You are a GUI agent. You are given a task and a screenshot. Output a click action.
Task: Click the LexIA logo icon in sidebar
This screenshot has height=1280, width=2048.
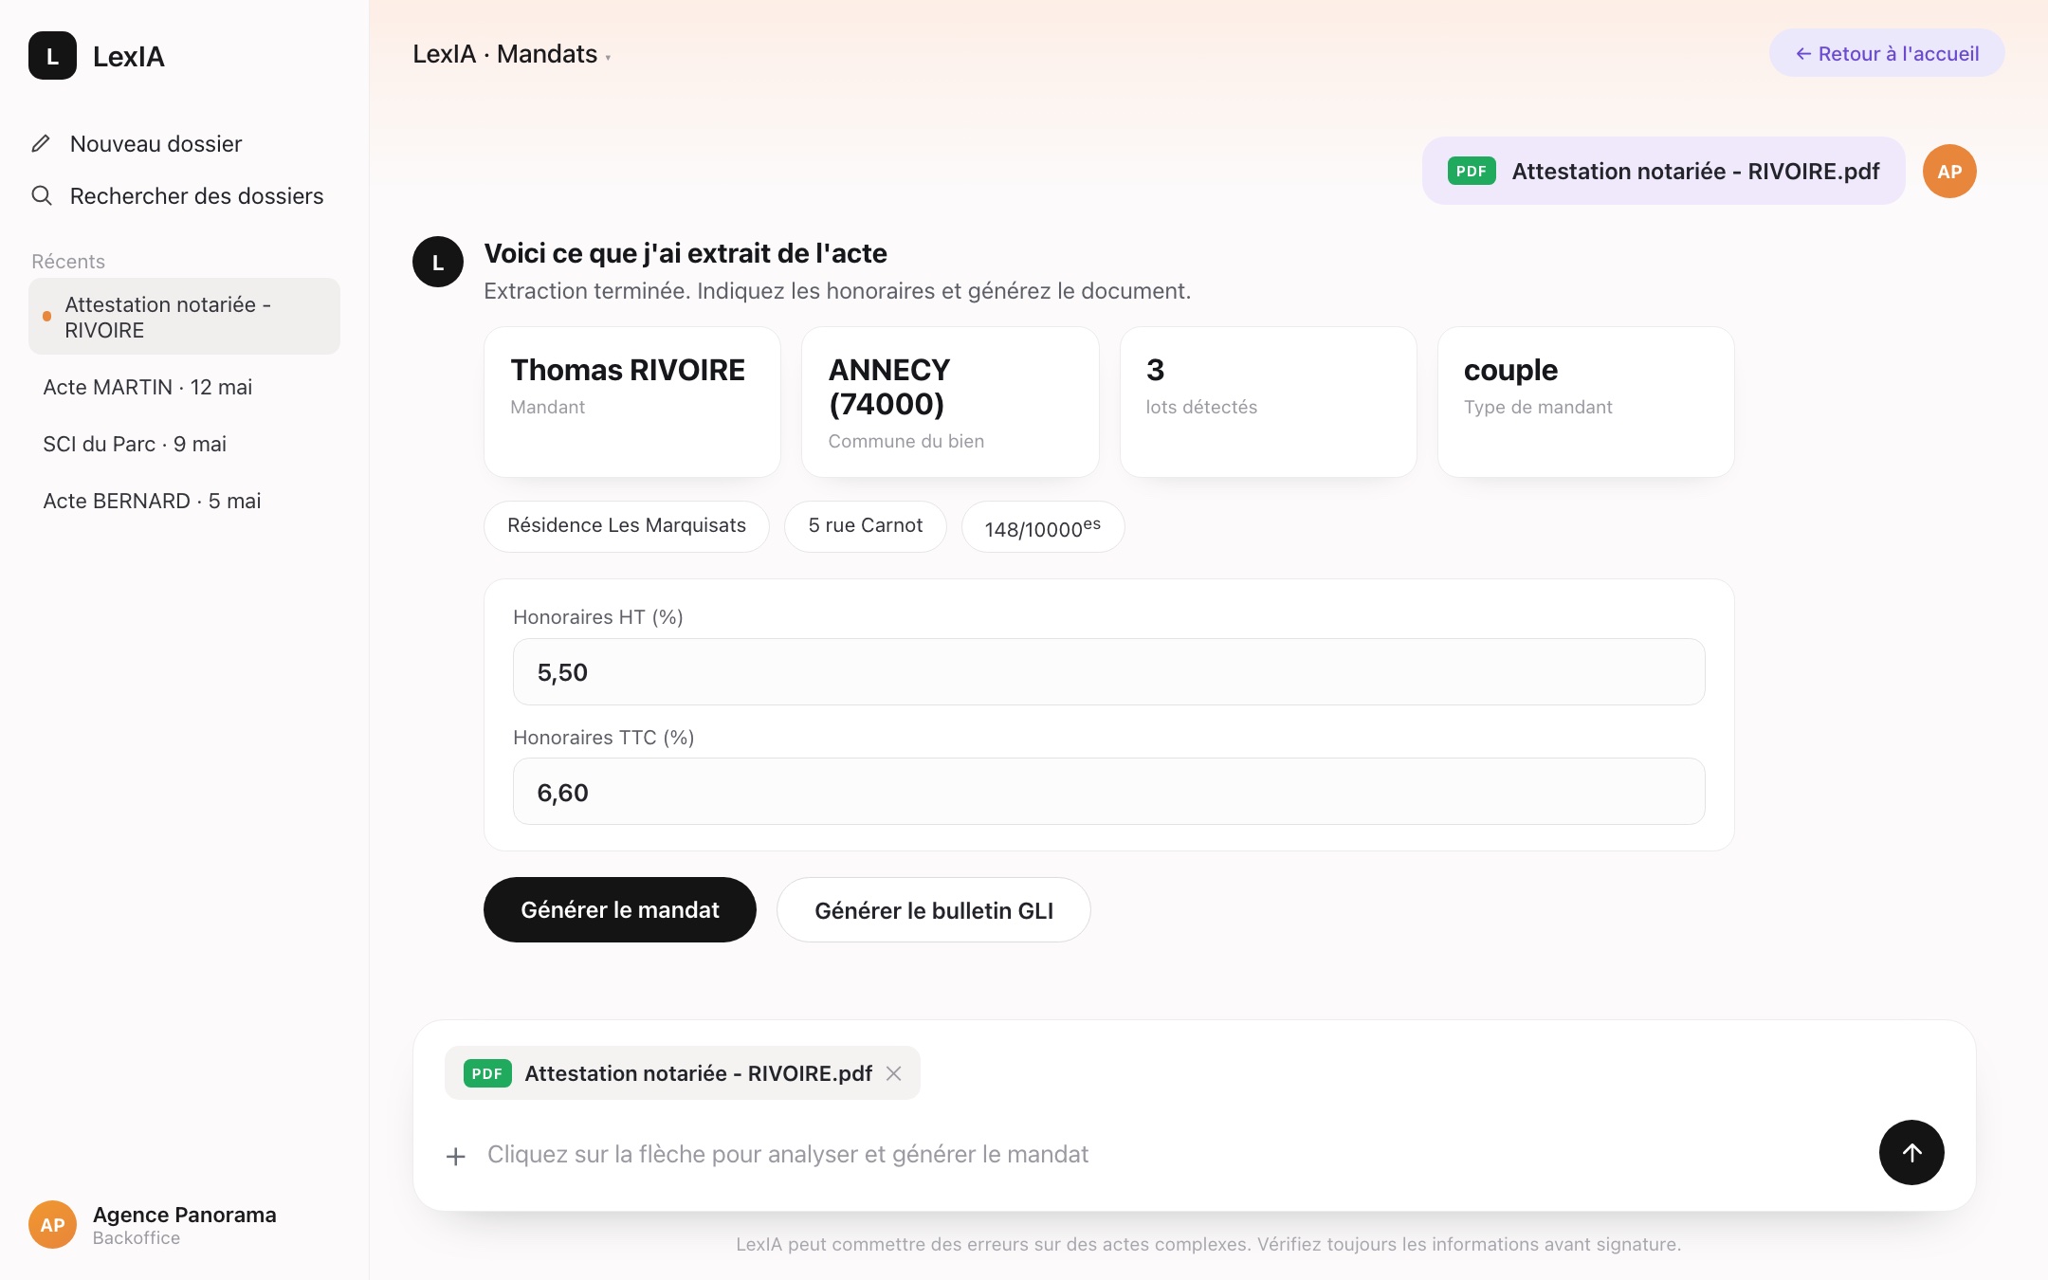[52, 56]
